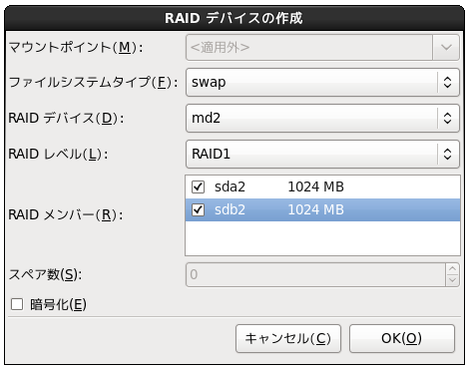Confirm with the OK(O) button
468x368 pixels.
[402, 338]
